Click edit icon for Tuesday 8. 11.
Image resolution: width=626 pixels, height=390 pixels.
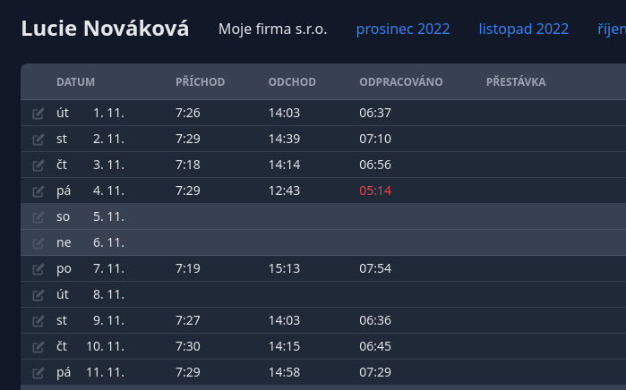point(38,295)
